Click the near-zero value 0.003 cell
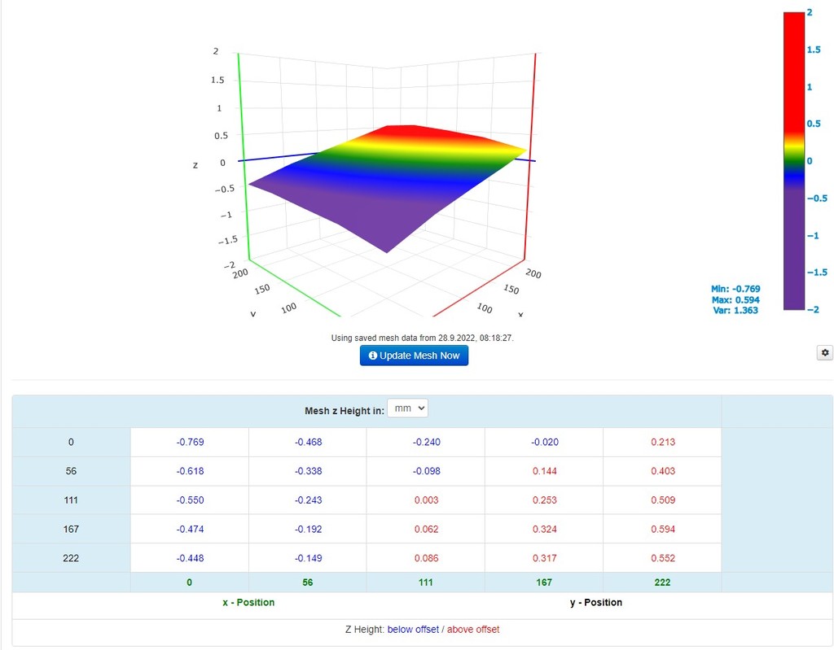This screenshot has width=834, height=650. pos(424,499)
